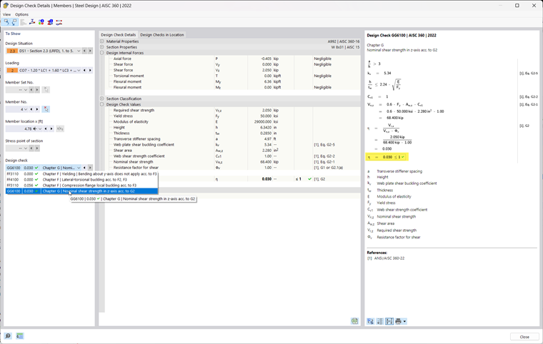This screenshot has width=543, height=344.
Task: Open the Member location x dropdown
Action: (x=40, y=128)
